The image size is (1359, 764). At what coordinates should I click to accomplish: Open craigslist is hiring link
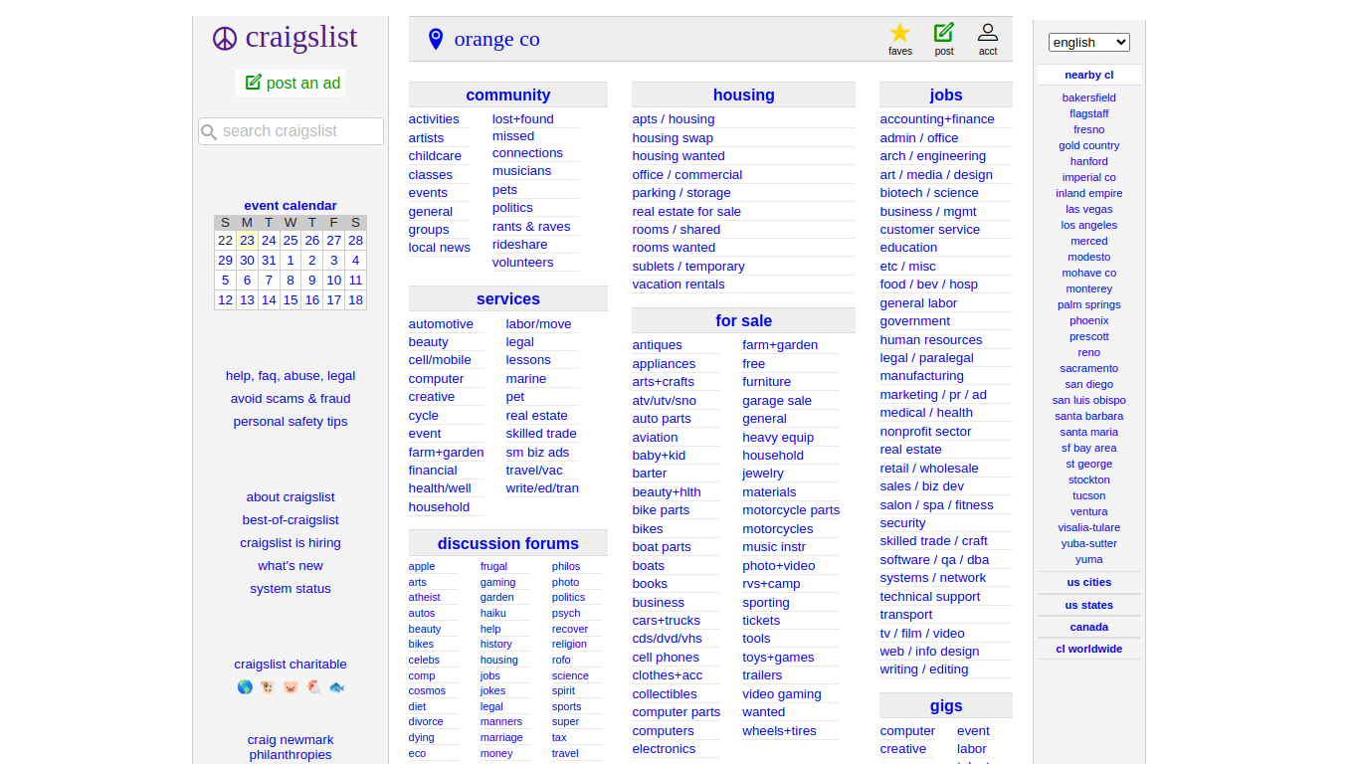[x=291, y=543]
